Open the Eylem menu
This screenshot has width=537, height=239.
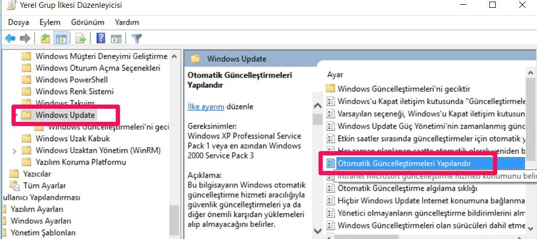50,22
